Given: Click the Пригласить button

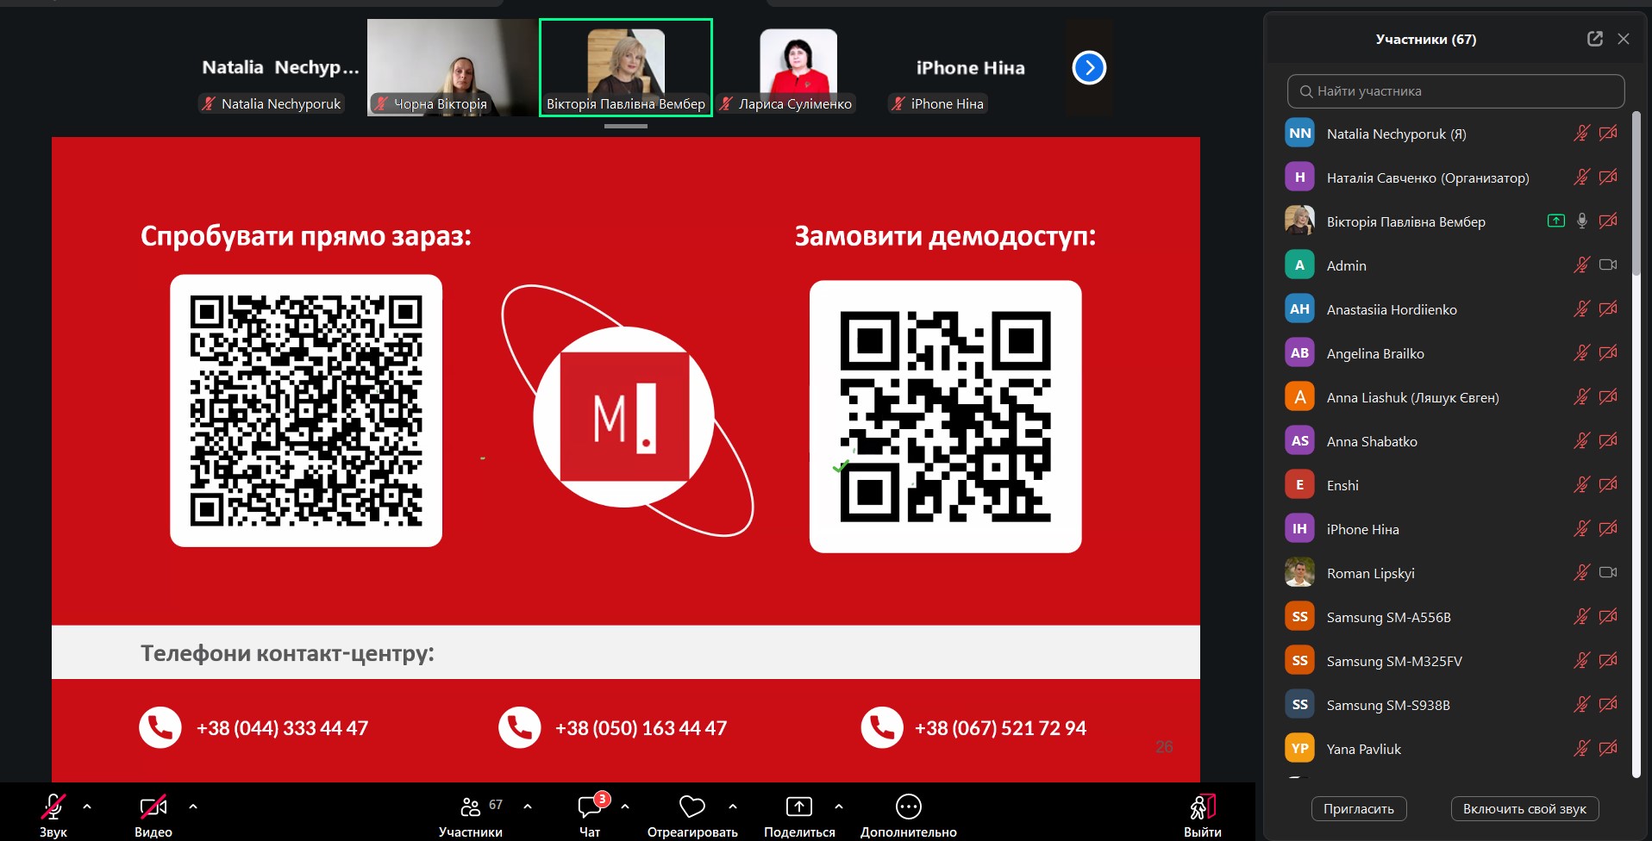Looking at the screenshot, I should click(1358, 809).
